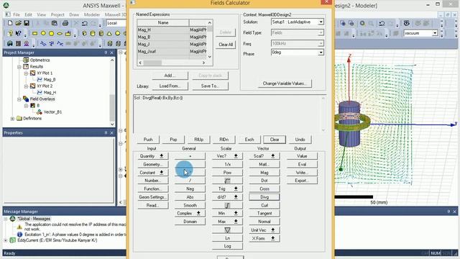Viewport: 460px width, 259px height.
Task: Open the Constant dropdown button
Action: (152, 173)
